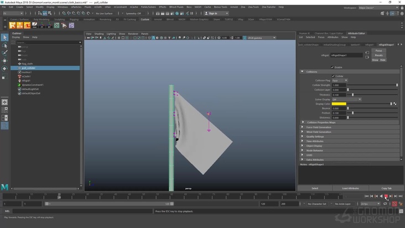Select the arrow Select tool in toolbox
The image size is (405, 228).
pos(4,38)
